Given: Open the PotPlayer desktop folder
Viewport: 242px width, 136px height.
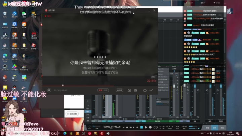Looking at the screenshot, I should [x=24, y=46].
